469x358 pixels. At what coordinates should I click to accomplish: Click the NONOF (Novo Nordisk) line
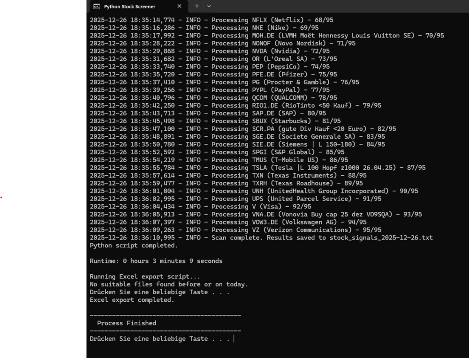tap(222, 43)
